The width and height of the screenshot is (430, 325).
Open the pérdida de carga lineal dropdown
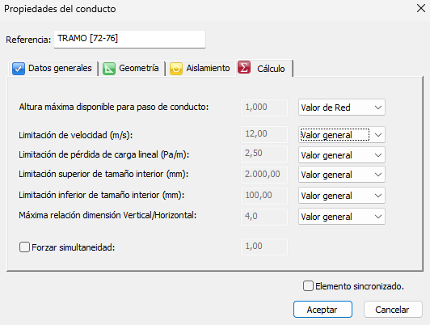point(342,155)
